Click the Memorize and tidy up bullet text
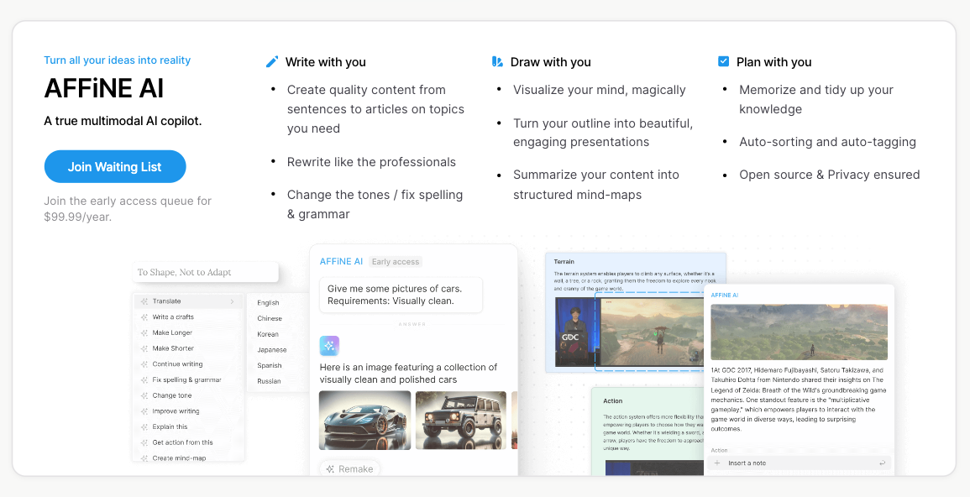This screenshot has height=497, width=970. coord(816,100)
